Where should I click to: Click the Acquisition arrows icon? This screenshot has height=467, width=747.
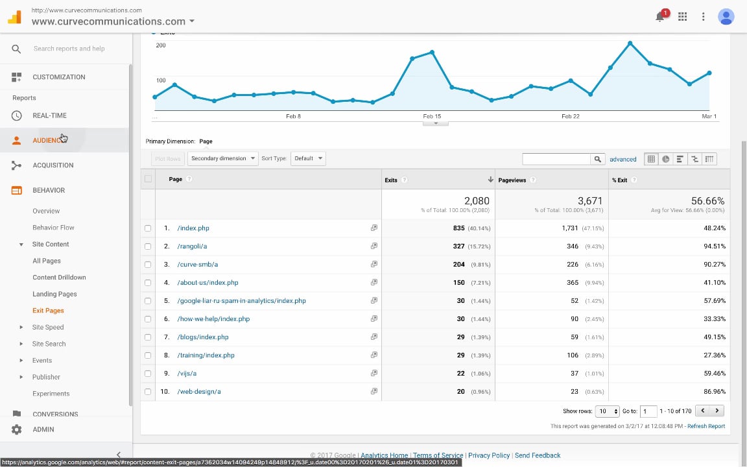point(17,165)
